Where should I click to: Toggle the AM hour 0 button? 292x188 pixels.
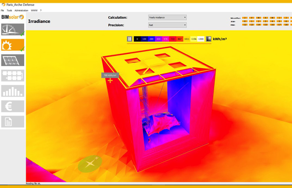(x=245, y=21)
